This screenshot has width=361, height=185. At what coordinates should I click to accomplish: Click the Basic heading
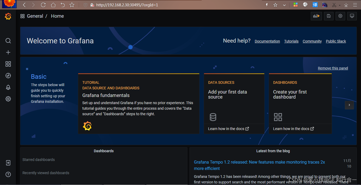point(39,77)
